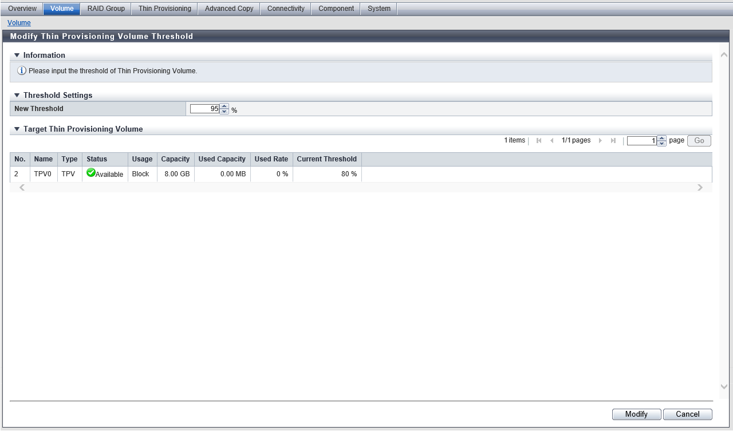
Task: Switch to the RAID Group tab
Action: tap(106, 9)
